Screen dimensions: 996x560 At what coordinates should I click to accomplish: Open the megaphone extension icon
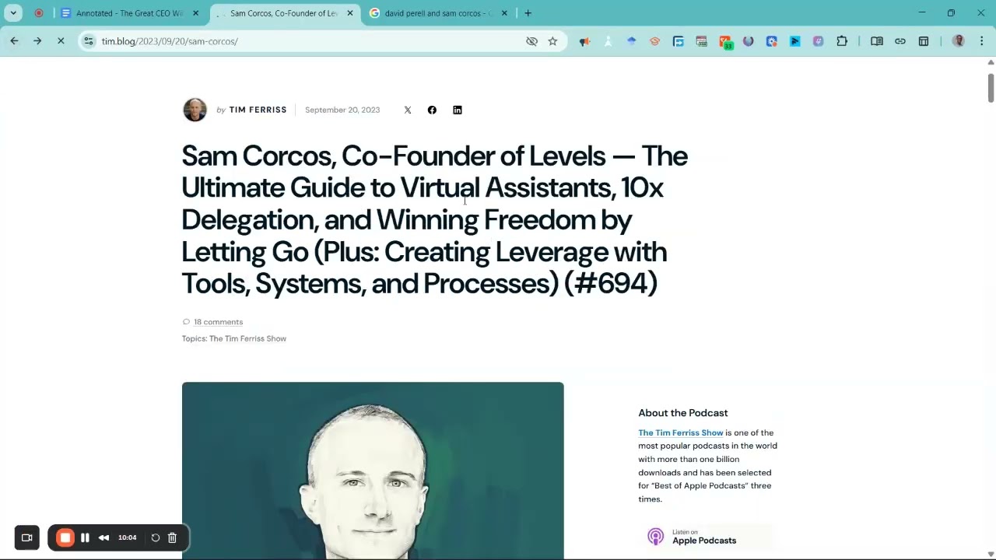584,41
